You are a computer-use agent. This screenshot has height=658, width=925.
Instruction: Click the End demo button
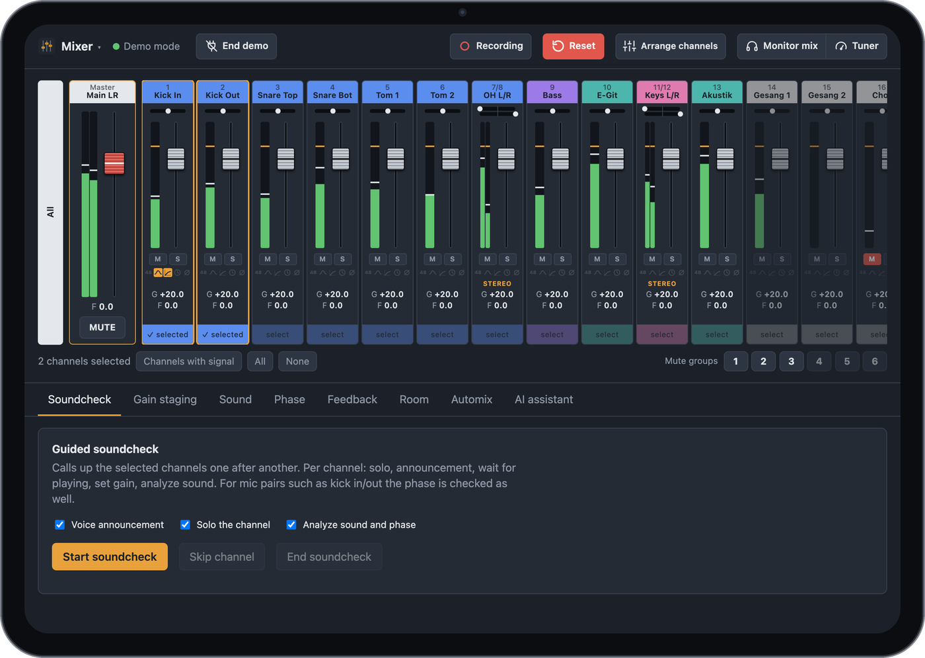tap(237, 46)
